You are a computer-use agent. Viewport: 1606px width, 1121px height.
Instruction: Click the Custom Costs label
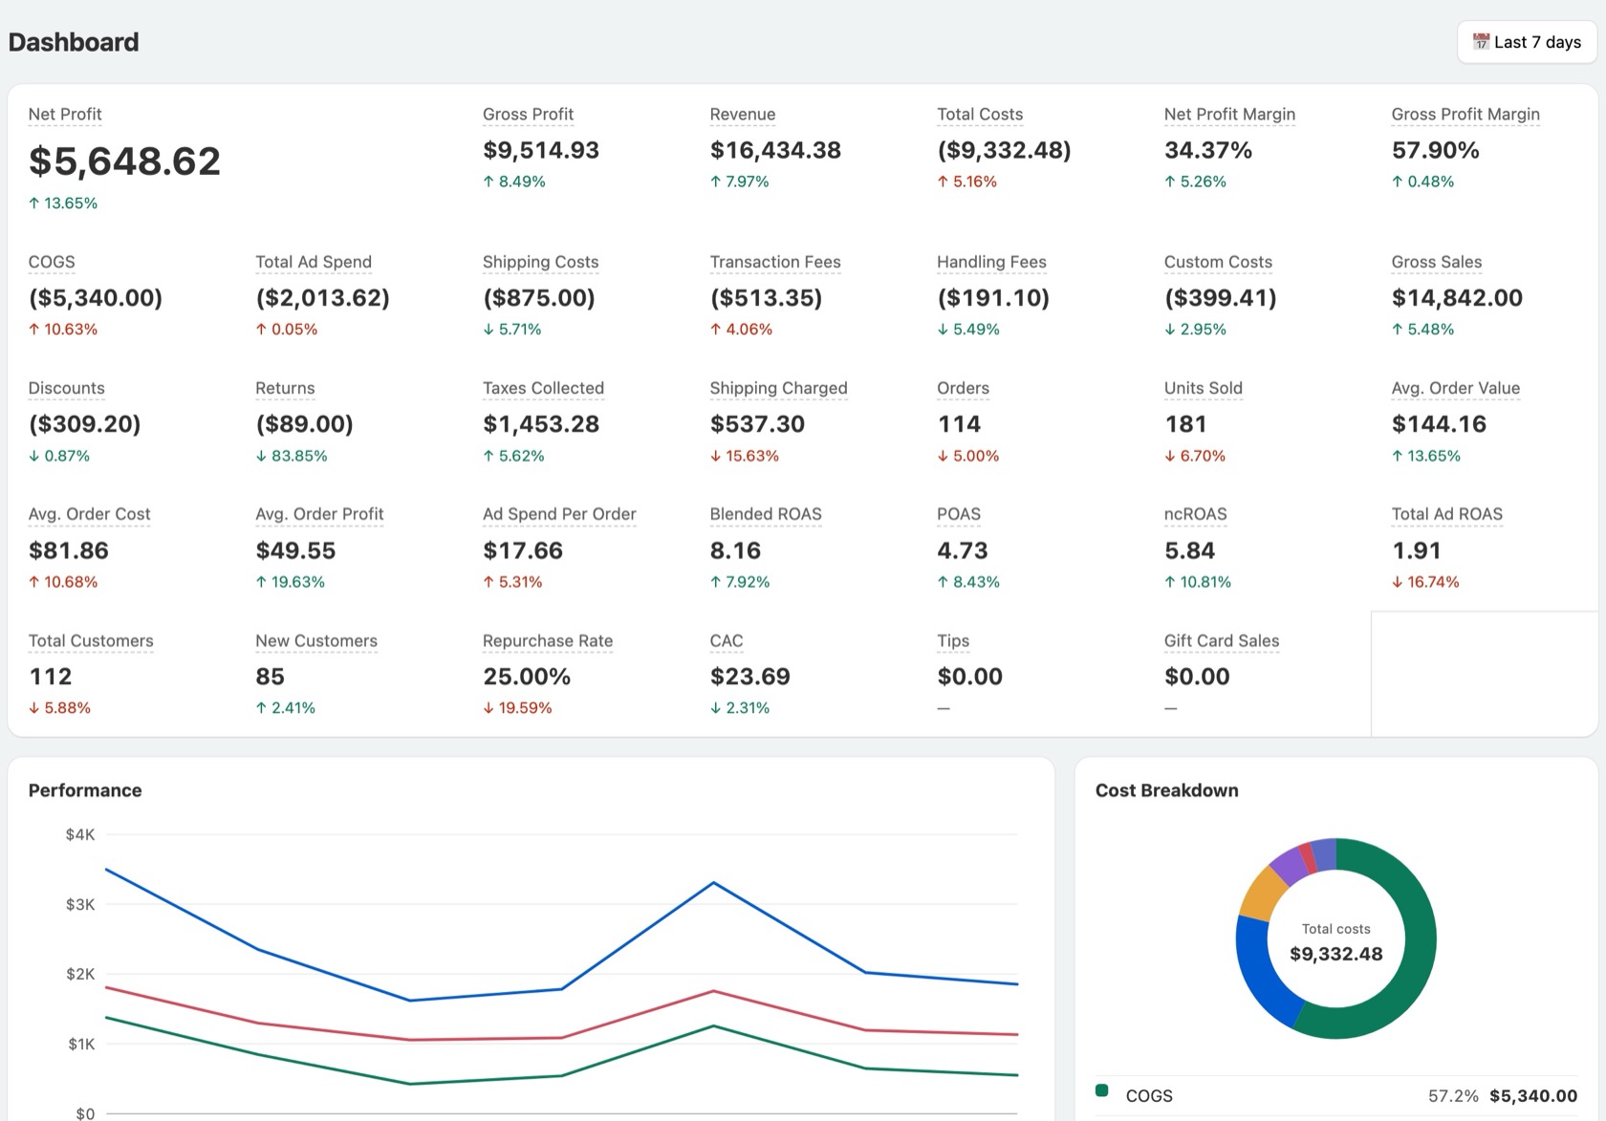[1218, 262]
